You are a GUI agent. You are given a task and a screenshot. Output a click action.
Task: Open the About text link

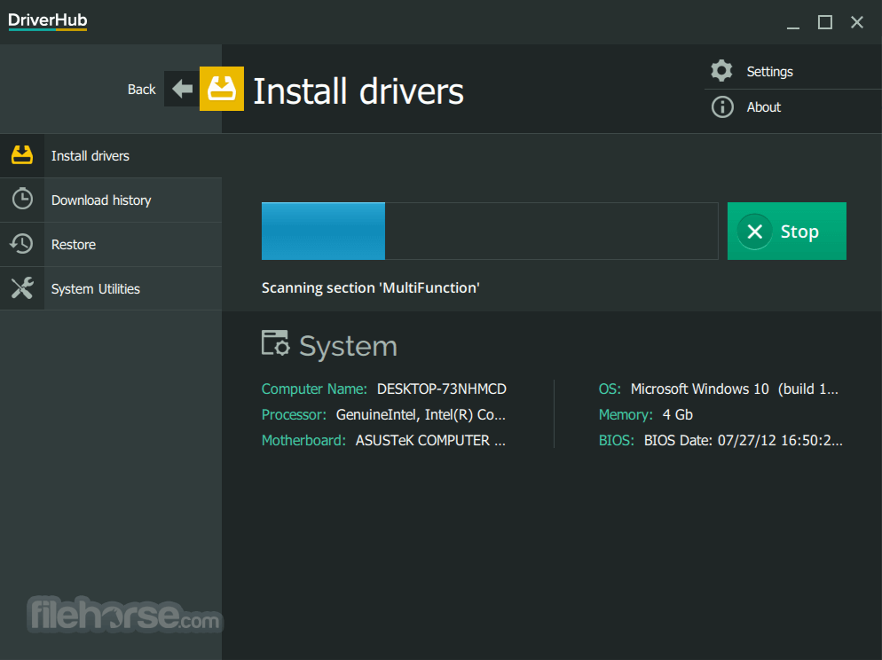click(x=763, y=107)
